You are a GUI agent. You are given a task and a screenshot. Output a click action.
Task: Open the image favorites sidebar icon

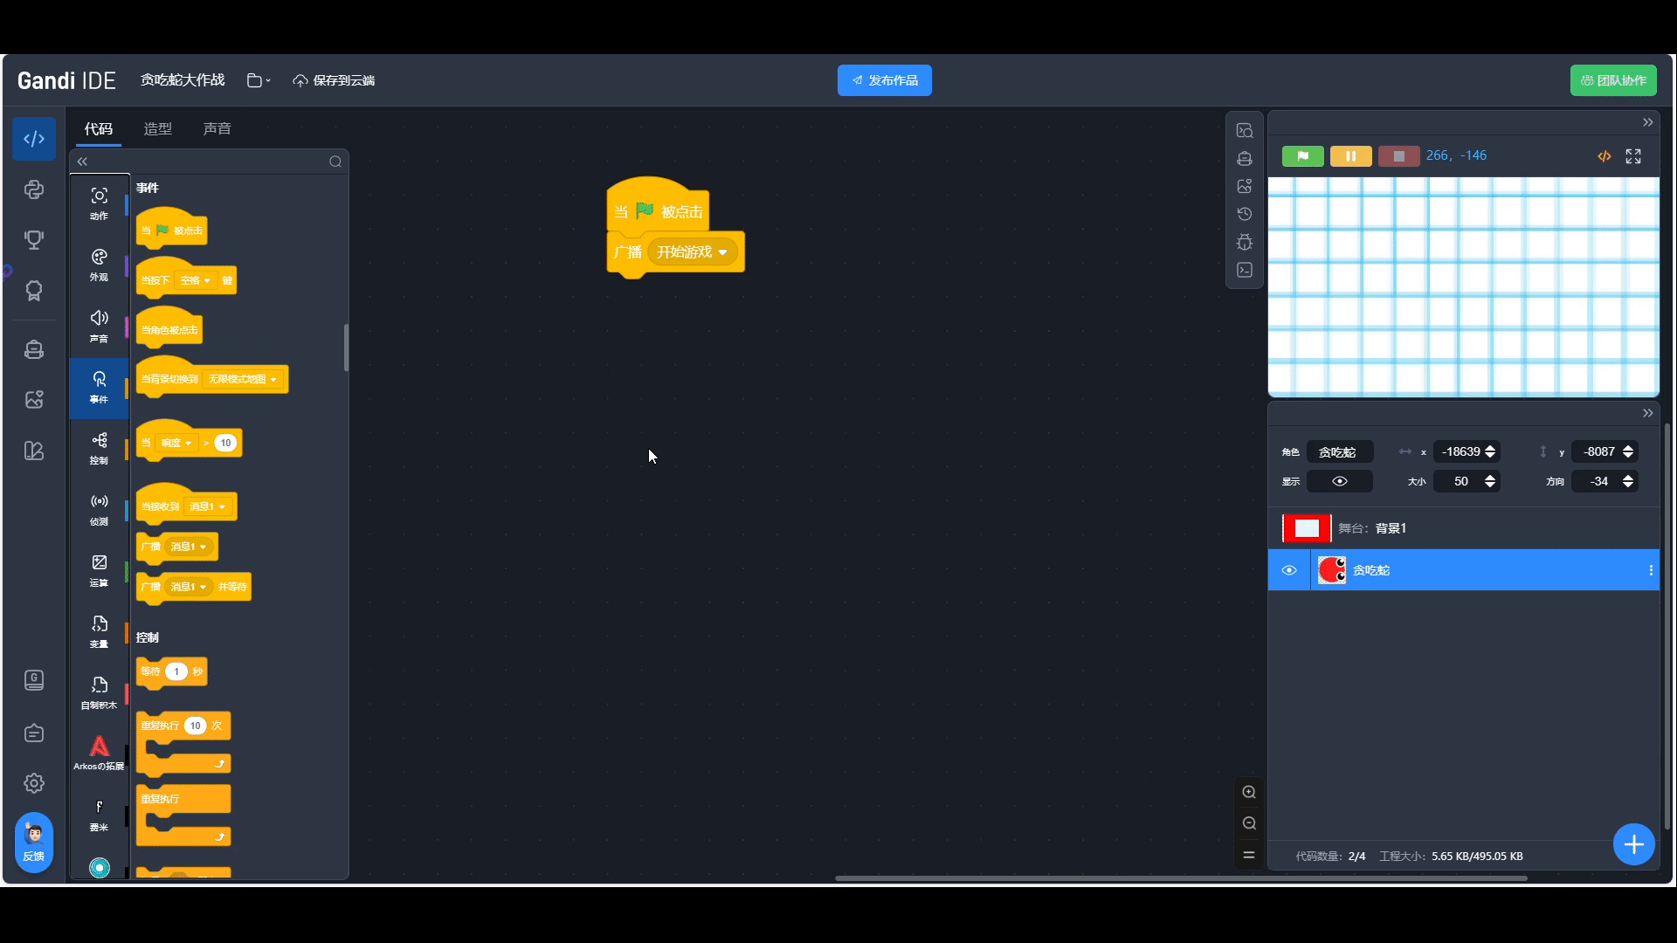(x=34, y=400)
